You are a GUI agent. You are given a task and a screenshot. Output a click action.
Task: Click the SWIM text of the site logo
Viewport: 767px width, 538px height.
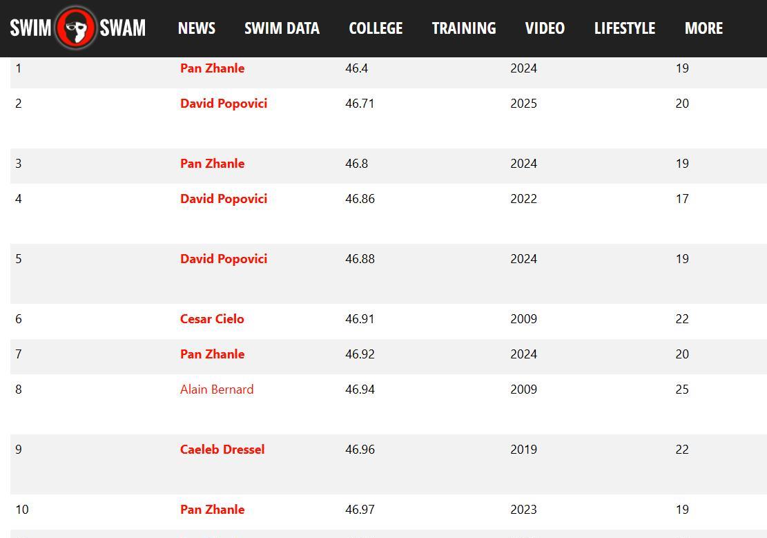coord(30,28)
